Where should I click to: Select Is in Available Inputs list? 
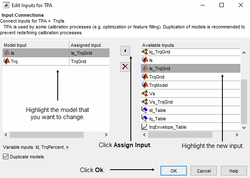point(191,60)
